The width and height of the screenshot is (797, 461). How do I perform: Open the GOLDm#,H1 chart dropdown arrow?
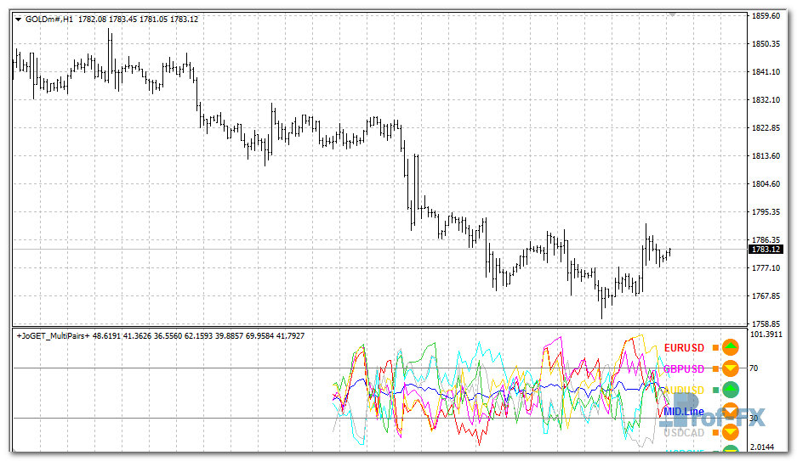[18, 20]
